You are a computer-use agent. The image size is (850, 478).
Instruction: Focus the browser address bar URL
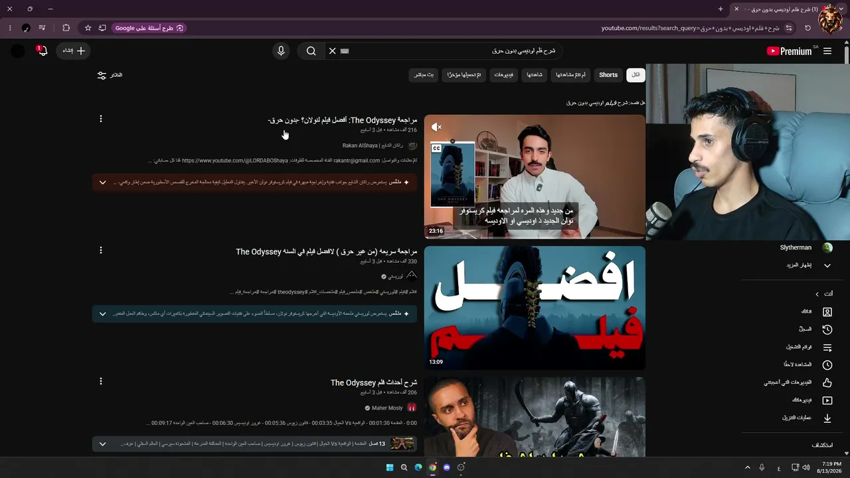click(x=690, y=28)
